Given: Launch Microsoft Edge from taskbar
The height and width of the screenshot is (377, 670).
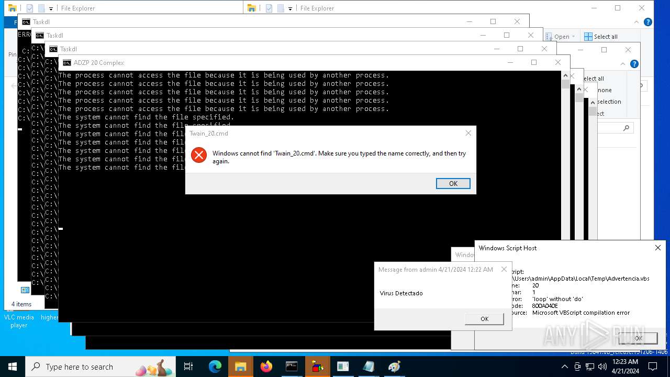Looking at the screenshot, I should [215, 367].
